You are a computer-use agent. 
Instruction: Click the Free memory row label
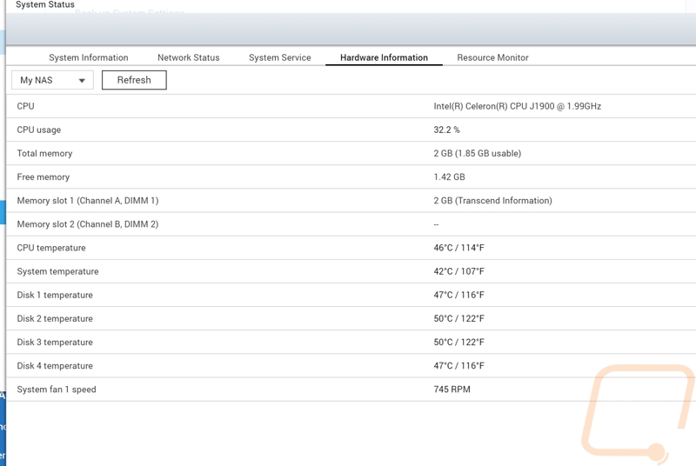tap(43, 176)
